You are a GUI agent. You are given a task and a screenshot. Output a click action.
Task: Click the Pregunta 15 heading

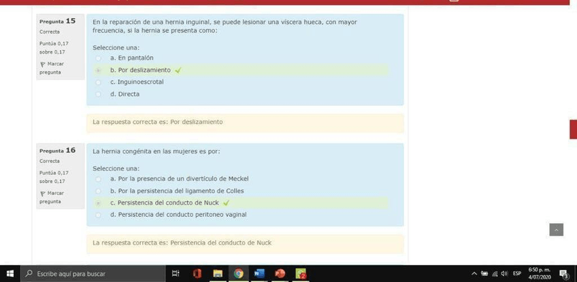[57, 21]
